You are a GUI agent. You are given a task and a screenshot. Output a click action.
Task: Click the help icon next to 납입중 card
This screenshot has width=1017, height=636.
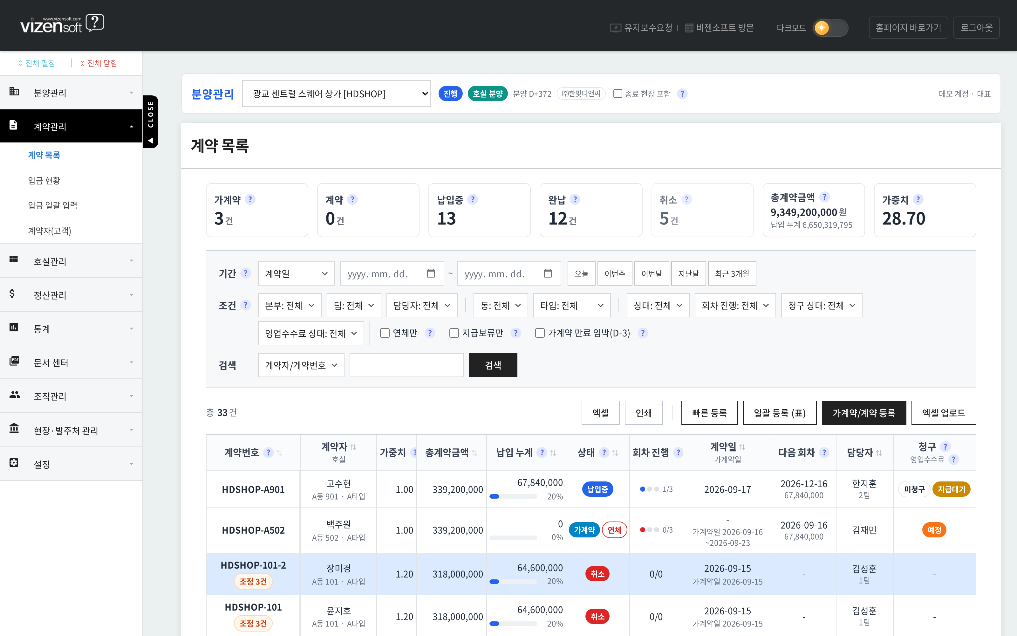pos(473,199)
